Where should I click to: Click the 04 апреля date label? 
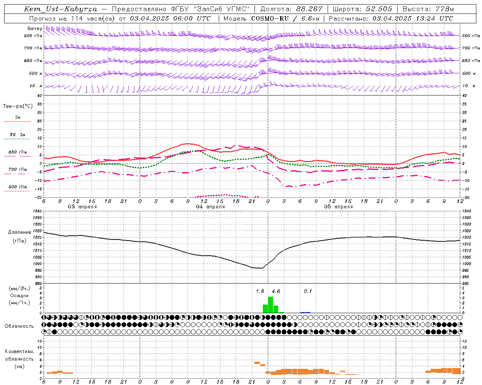pyautogui.click(x=210, y=207)
